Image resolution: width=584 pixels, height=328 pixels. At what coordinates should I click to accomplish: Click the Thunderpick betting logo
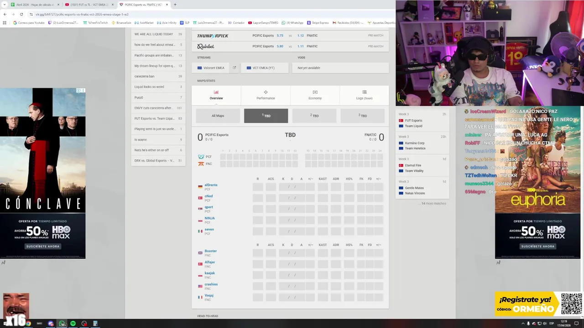point(213,36)
